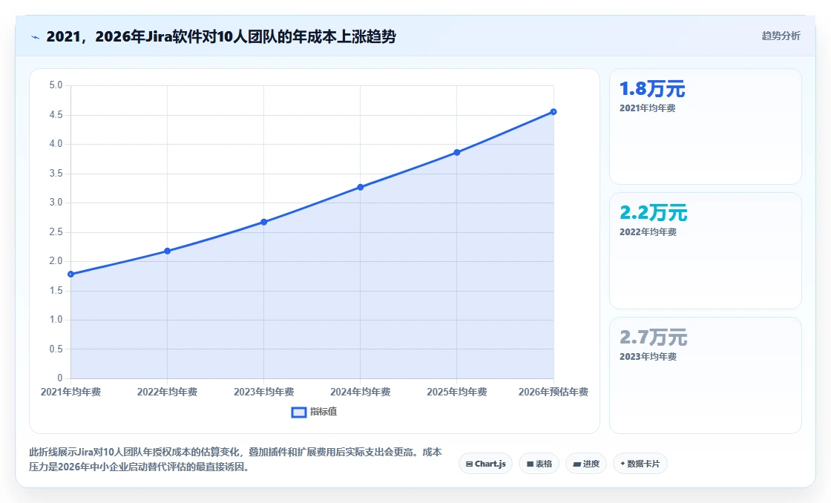Click the x-axis label 2024年均年费

361,392
